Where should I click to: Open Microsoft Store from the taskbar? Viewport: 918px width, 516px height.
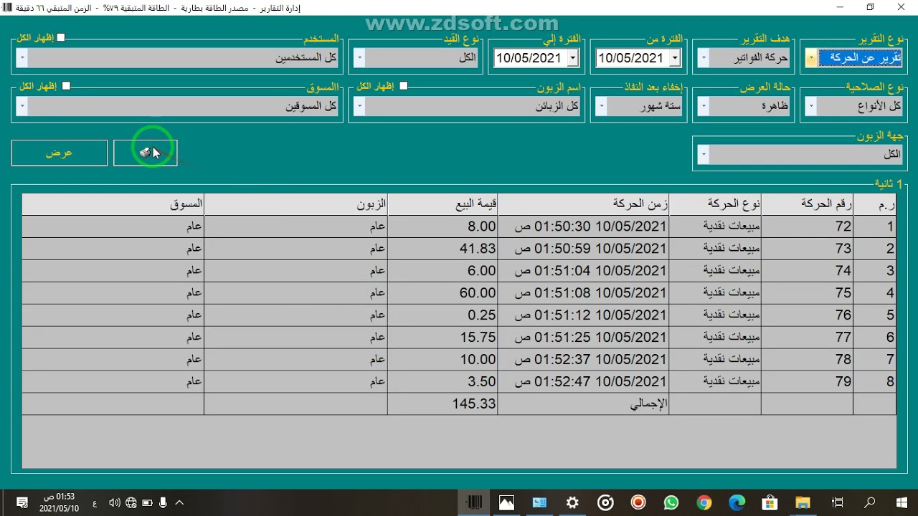[770, 502]
